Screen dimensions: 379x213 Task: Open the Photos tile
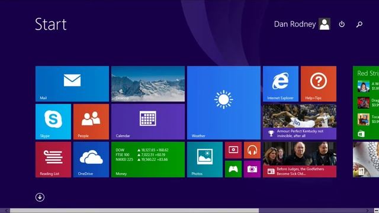click(x=205, y=160)
